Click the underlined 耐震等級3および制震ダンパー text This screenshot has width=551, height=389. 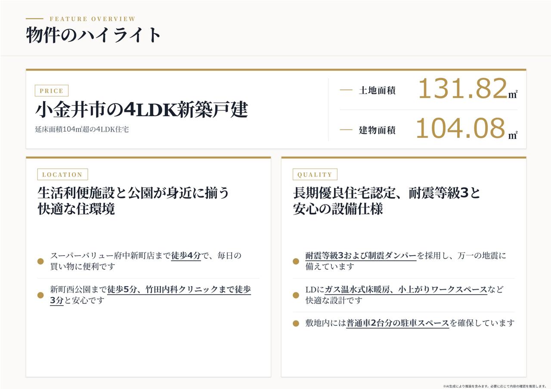coord(361,256)
